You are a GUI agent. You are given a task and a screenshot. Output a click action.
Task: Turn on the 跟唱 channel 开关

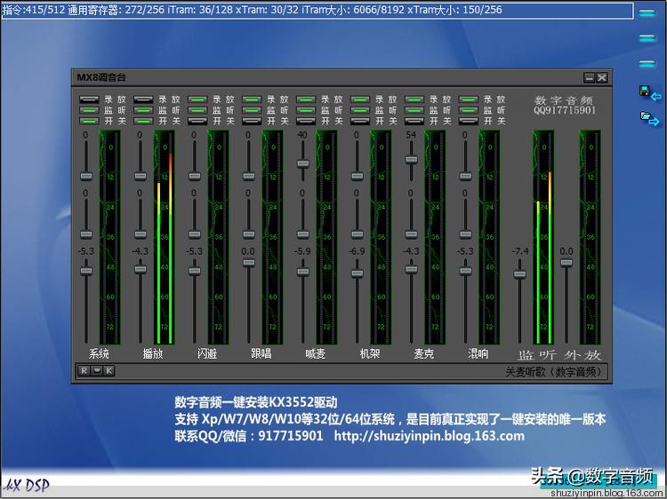pos(252,121)
